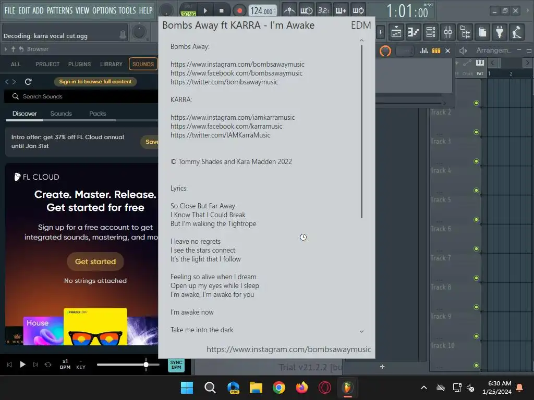The width and height of the screenshot is (534, 400).
Task: Open the plugin plug icon
Action: click(500, 32)
